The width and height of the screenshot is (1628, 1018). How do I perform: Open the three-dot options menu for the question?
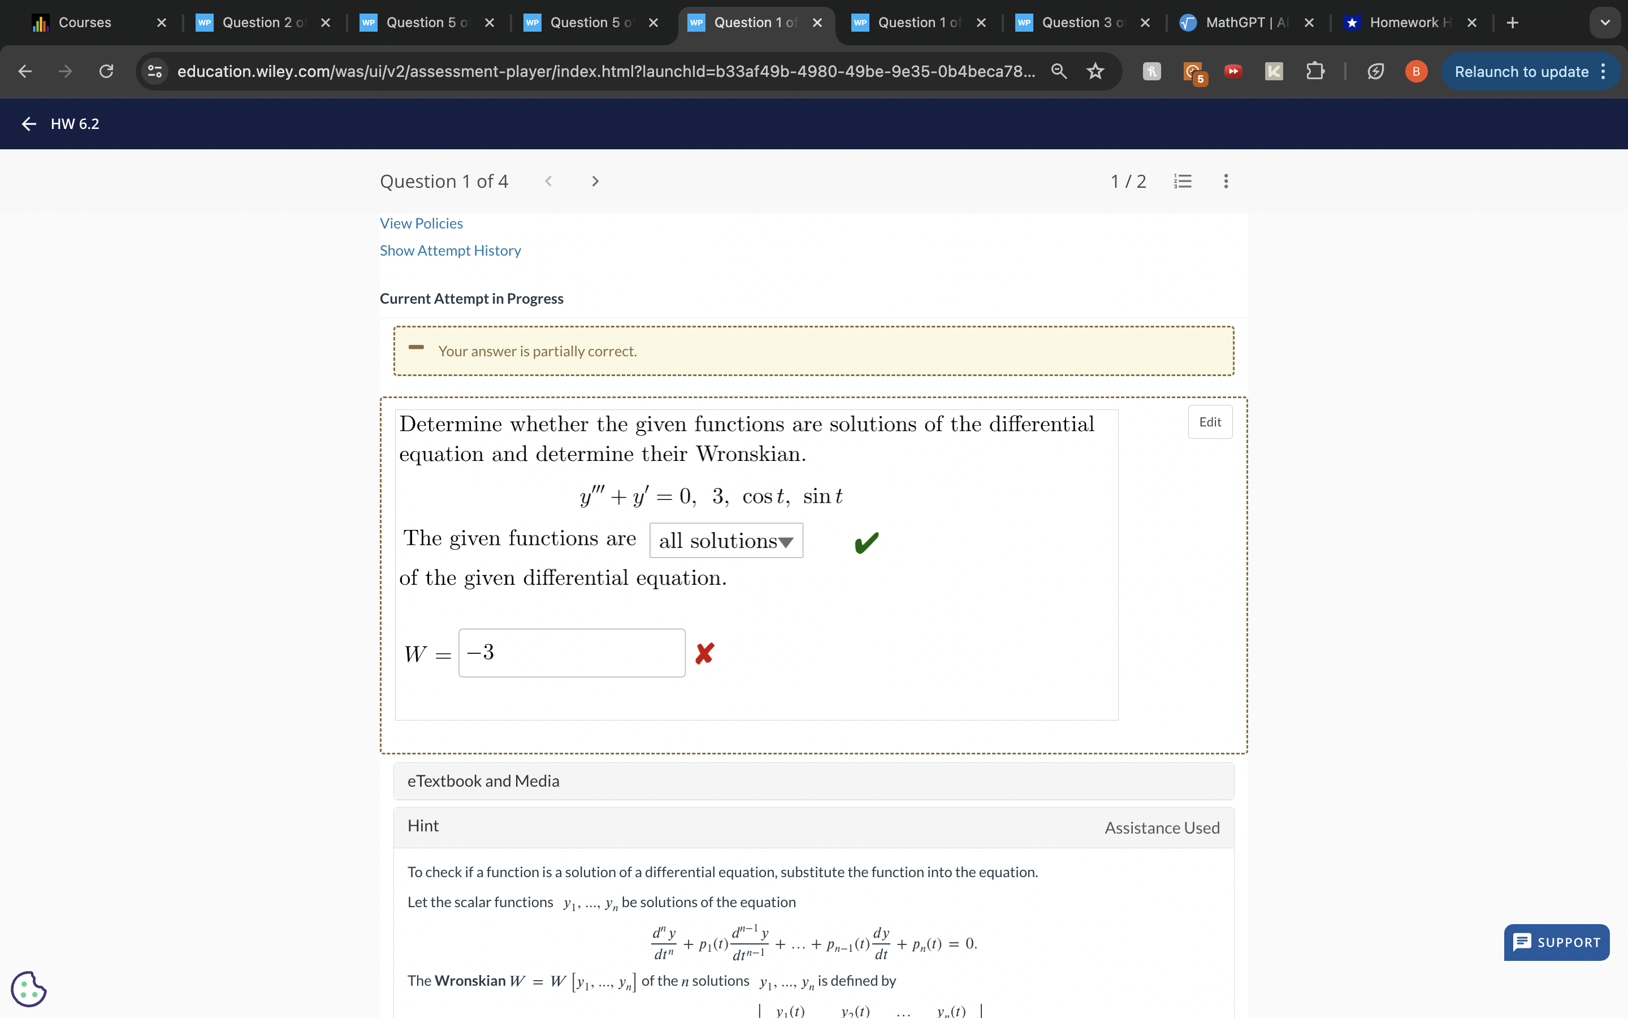click(1226, 180)
